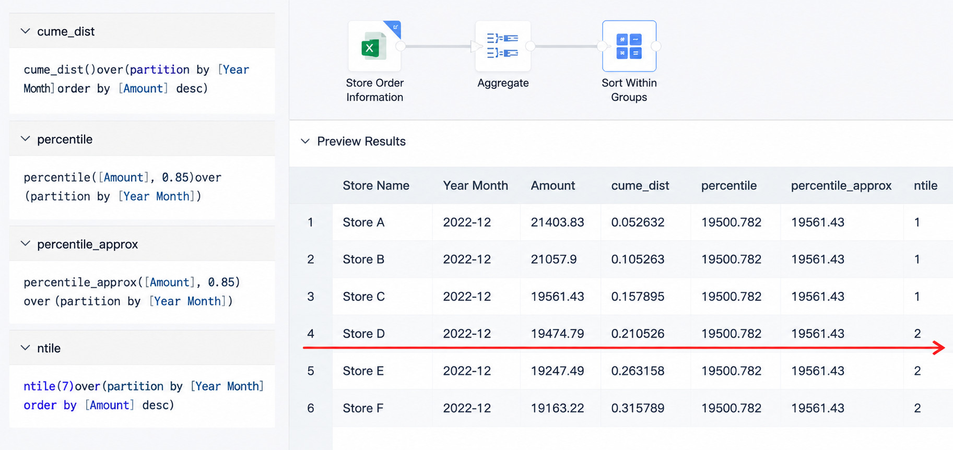Select the Store C cell

[363, 297]
